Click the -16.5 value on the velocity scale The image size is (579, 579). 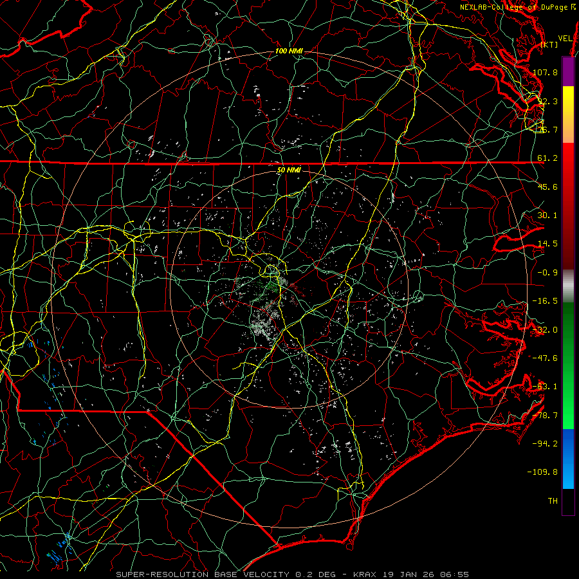[545, 301]
